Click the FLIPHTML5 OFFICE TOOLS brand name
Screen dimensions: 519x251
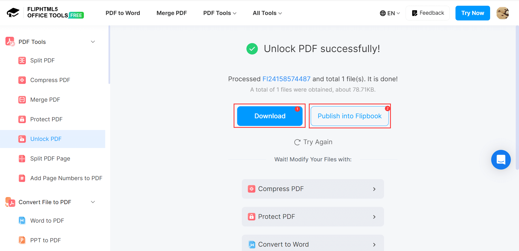(x=48, y=12)
